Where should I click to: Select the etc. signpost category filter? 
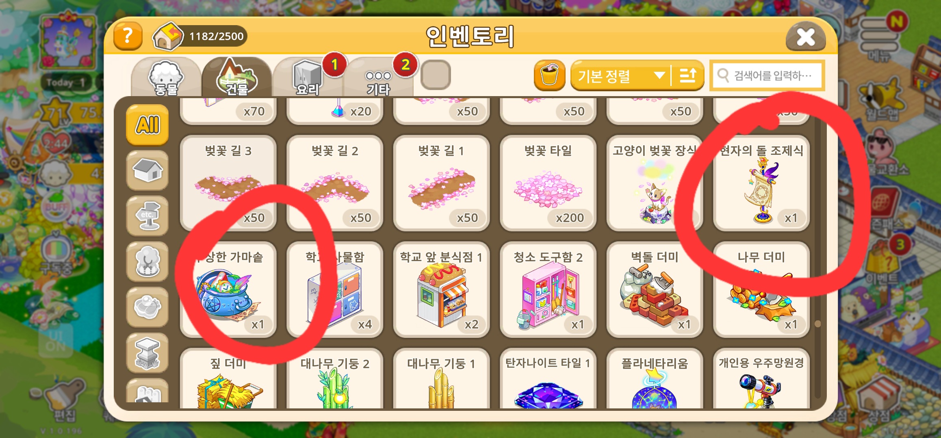[x=147, y=216]
